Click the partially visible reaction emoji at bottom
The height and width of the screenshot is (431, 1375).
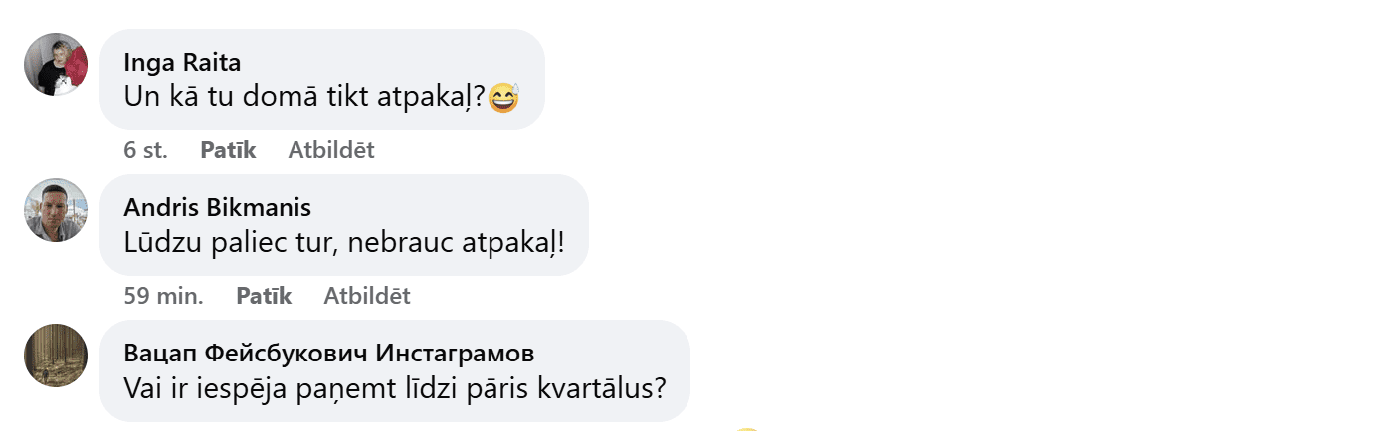(747, 428)
